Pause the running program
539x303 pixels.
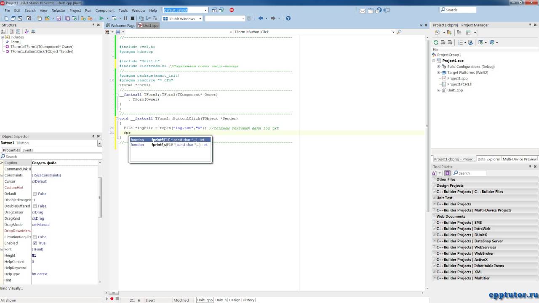pyautogui.click(x=125, y=18)
